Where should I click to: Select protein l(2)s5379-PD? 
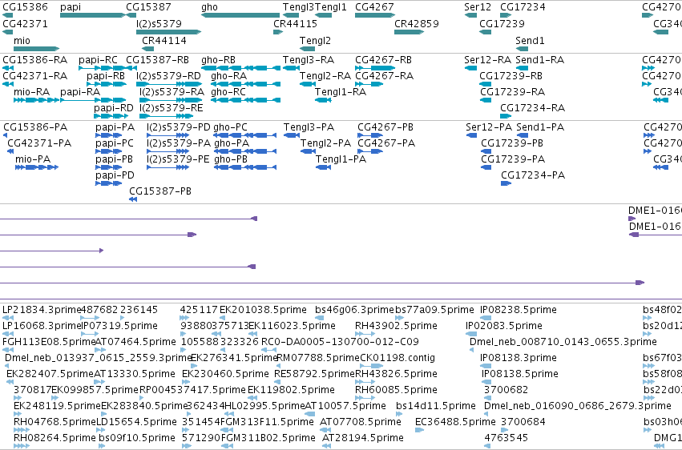tap(167, 135)
